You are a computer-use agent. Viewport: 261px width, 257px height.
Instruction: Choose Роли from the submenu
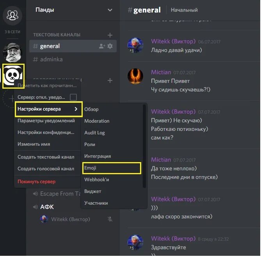coord(90,145)
